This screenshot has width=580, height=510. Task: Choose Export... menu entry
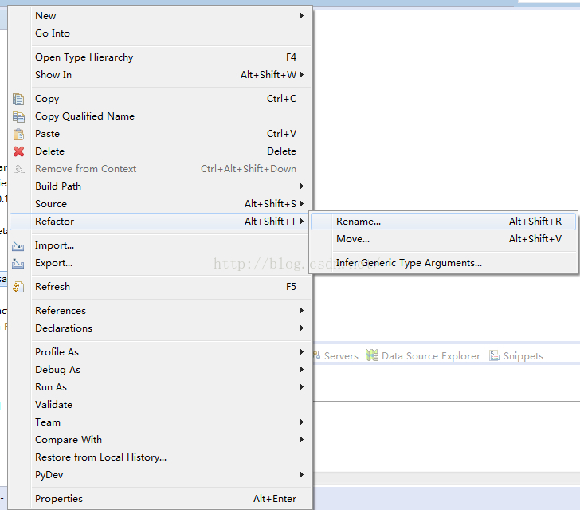tap(161, 263)
